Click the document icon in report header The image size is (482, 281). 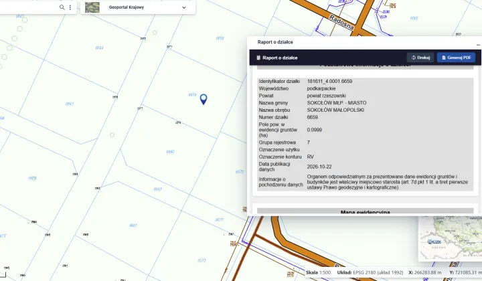coord(258,58)
